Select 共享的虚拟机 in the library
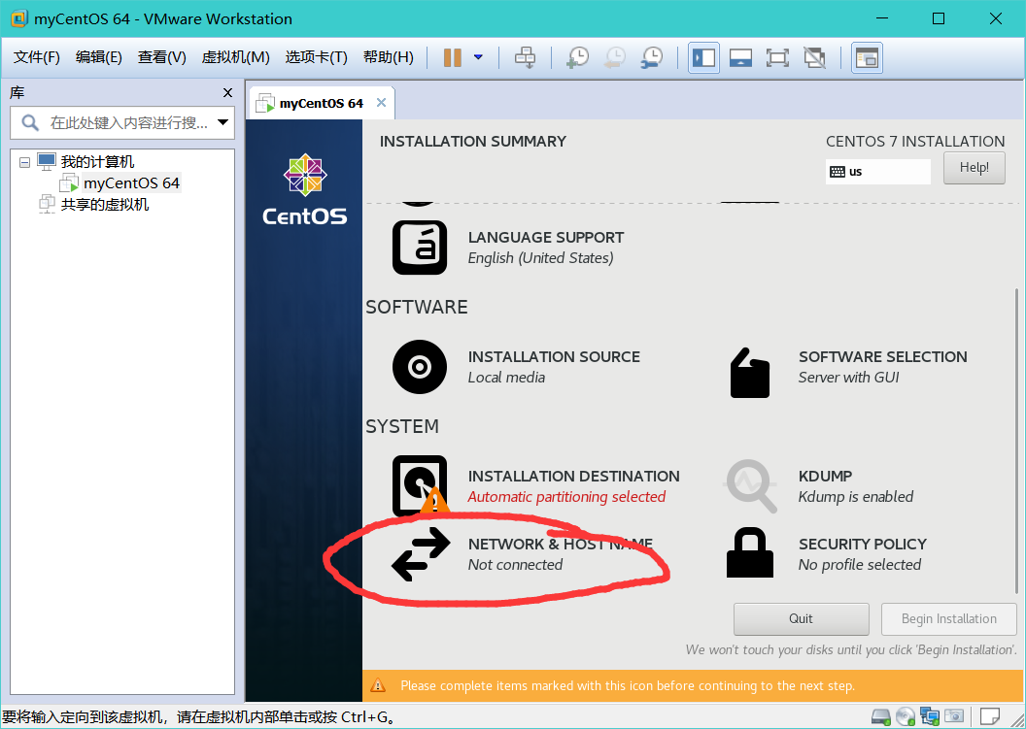This screenshot has height=729, width=1026. click(x=105, y=205)
